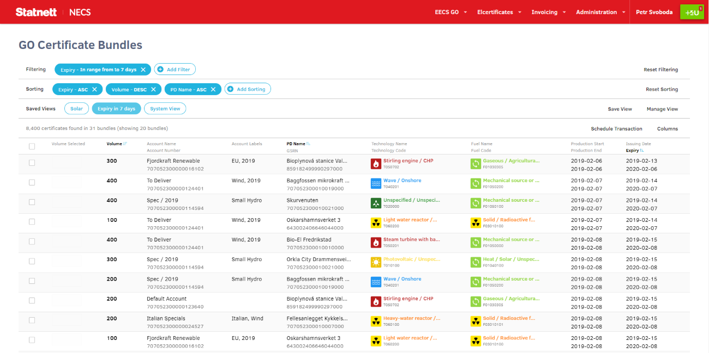The image size is (709, 353).
Task: Open the Administration dropdown
Action: tap(600, 12)
